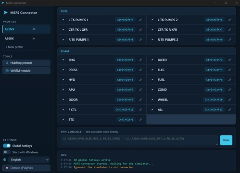Maximize the MSFS Connector window

pyautogui.click(x=226, y=3)
